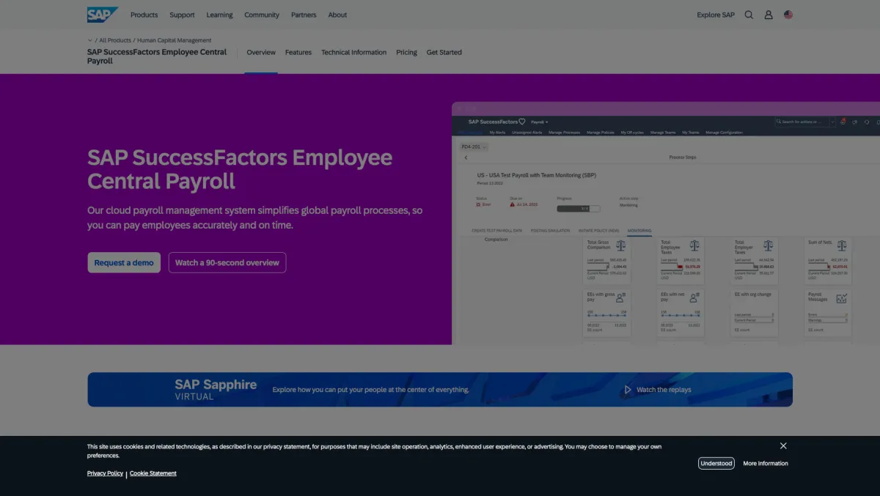This screenshot has height=496, width=880.
Task: Click the SAP logo in the header
Action: 102,15
